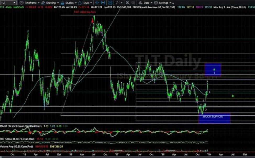Toggle the horizontal scale compression control

[97, 2]
